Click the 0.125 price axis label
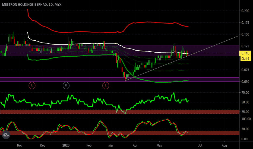The height and width of the screenshot is (149, 253). coord(245,46)
